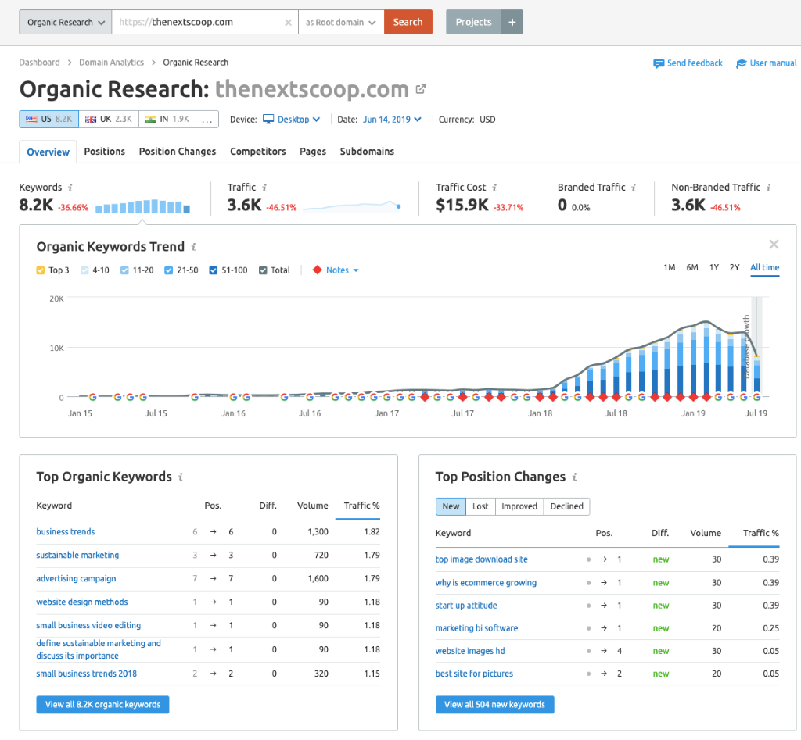
Task: Click View all 8.2K organic keywords
Action: coord(102,705)
